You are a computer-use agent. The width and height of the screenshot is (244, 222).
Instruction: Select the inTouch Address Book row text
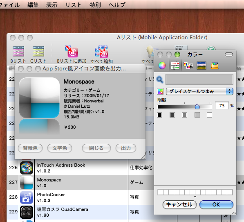pos(61,168)
